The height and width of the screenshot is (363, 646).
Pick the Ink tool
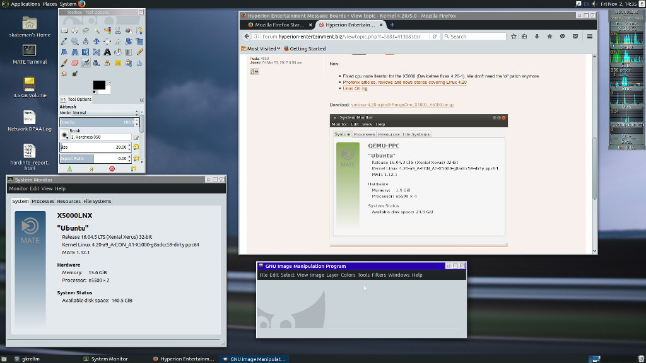click(97, 63)
